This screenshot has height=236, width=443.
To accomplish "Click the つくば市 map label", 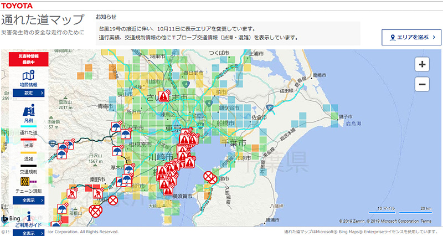I will tap(219, 53).
